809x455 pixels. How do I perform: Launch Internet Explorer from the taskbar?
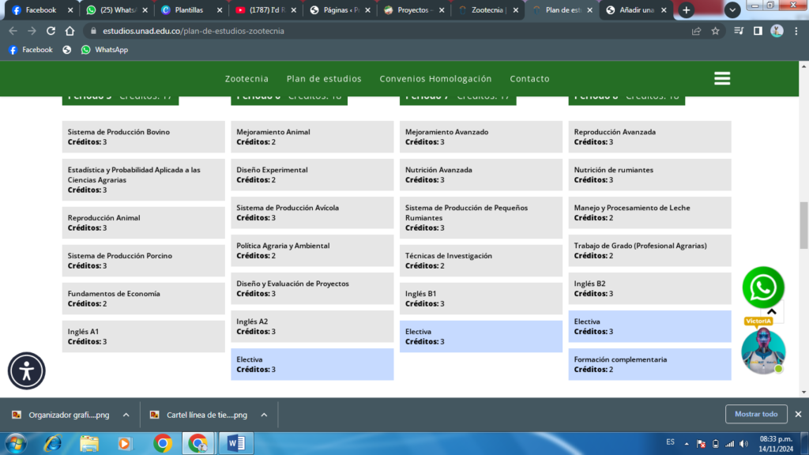coord(54,443)
